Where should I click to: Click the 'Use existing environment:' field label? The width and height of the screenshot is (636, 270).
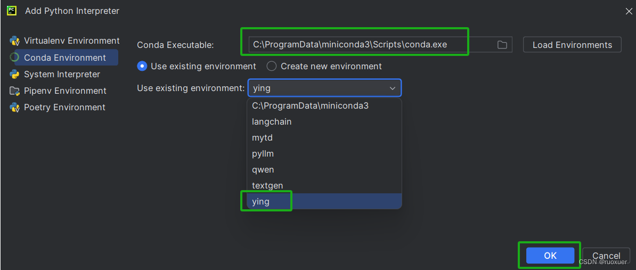tap(191, 88)
